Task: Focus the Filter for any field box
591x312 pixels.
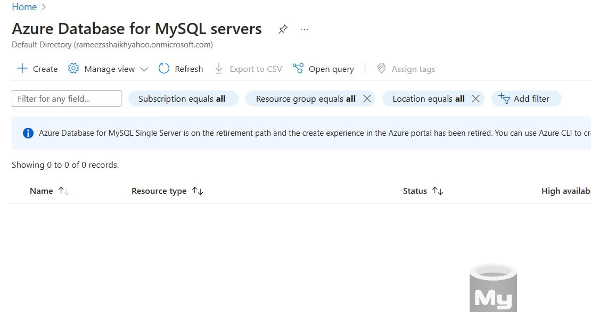Action: click(x=67, y=98)
